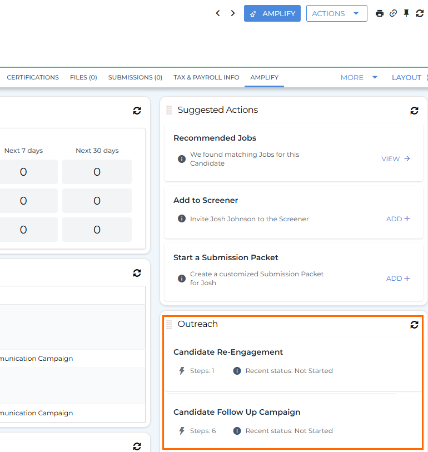Go to previous record with left chevron
This screenshot has height=452, width=428.
coord(218,13)
